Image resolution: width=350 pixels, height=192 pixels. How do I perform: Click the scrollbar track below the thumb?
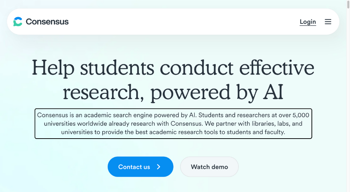point(348,100)
